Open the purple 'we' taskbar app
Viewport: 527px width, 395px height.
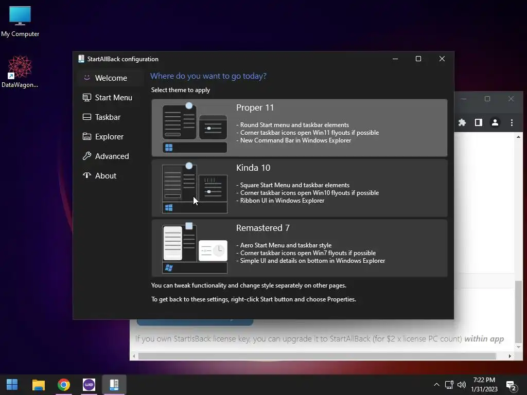click(89, 385)
